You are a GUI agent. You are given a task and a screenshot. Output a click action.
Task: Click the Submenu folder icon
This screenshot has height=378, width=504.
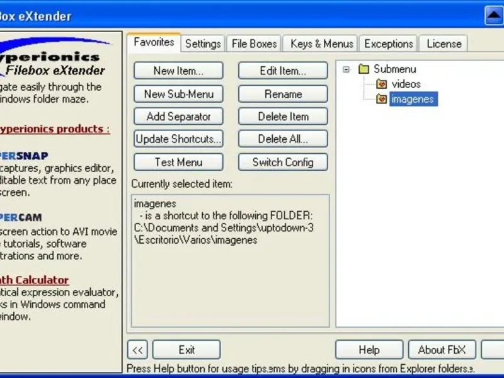tap(364, 69)
